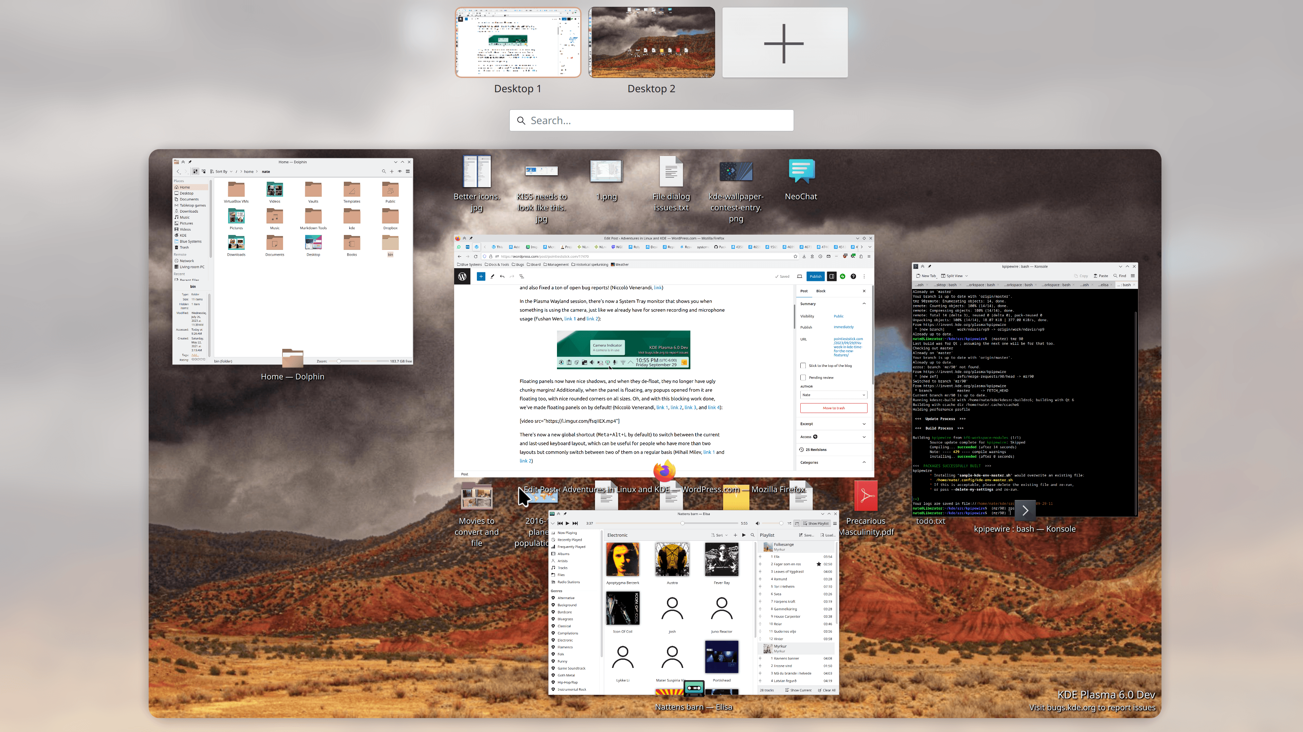The image size is (1303, 732).
Task: Click the search input field in overview
Action: click(x=652, y=120)
